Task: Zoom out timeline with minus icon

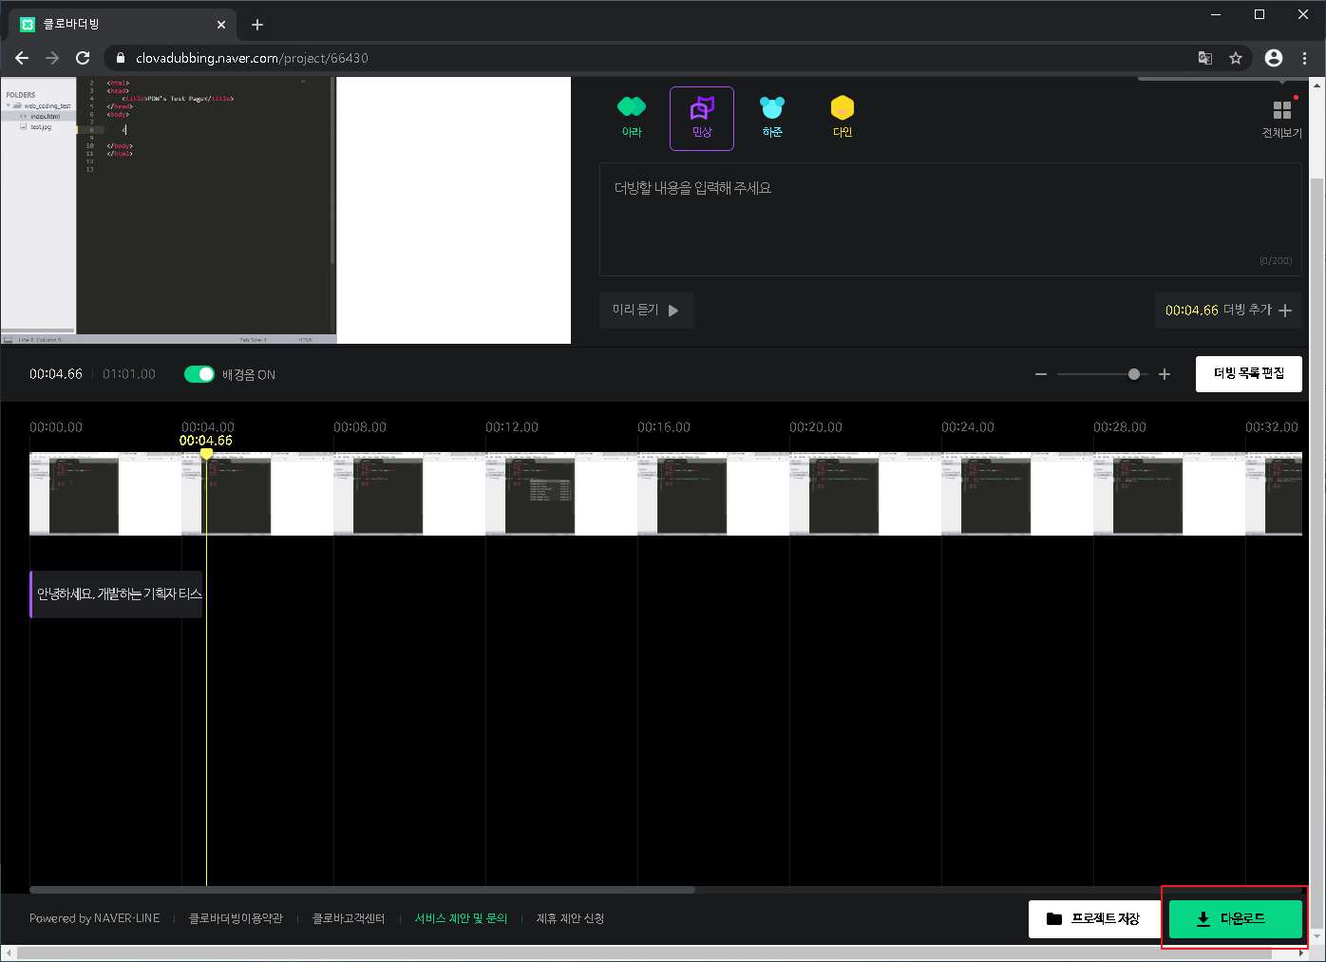Action: [1041, 374]
